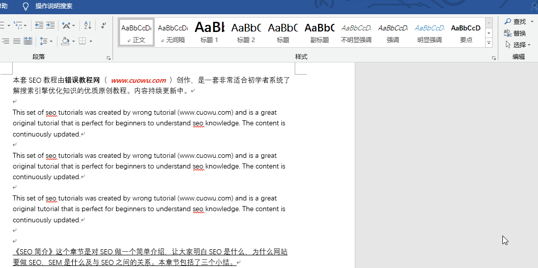Open the 样式 styles pane dialog launcher
This screenshot has height=268, width=538.
click(x=494, y=58)
